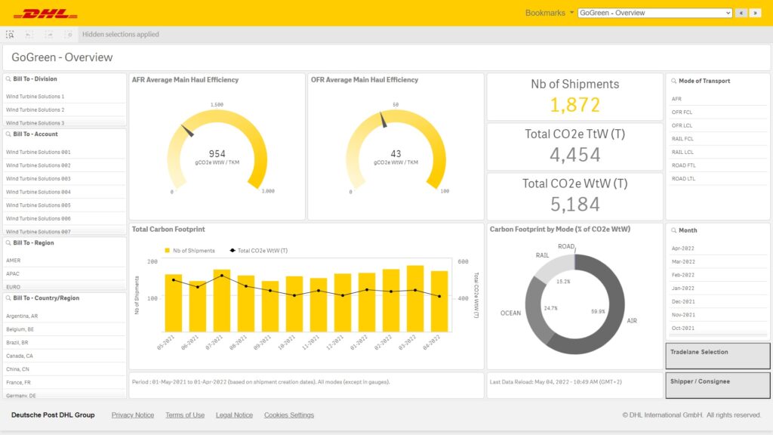Select Wind Turbine Solutions 1 division
Screen dimensions: 773x435
65,97
